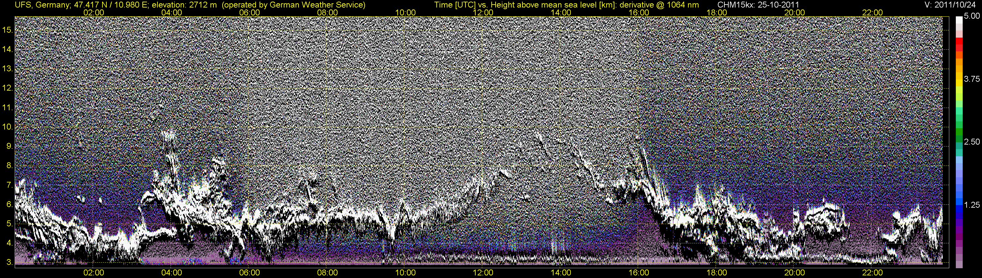The width and height of the screenshot is (982, 278).
Task: Click the '7.' height axis label
Action: (9, 185)
